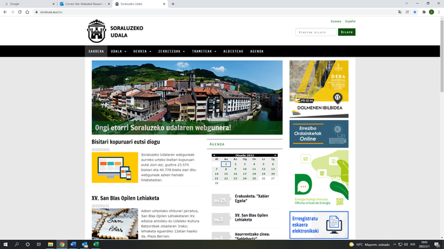
Task: Select the SARRERA menu item
Action: click(x=96, y=51)
